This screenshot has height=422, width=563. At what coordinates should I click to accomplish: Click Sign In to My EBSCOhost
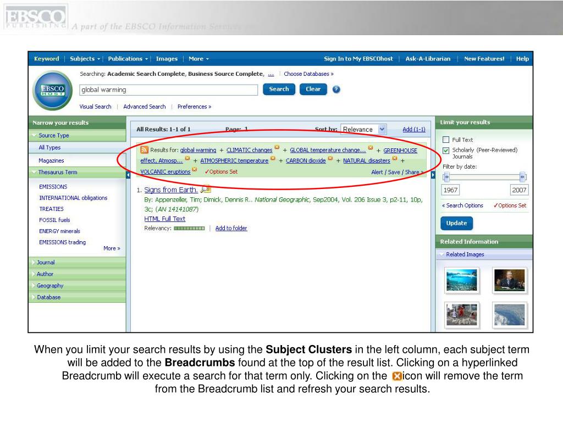coord(358,59)
